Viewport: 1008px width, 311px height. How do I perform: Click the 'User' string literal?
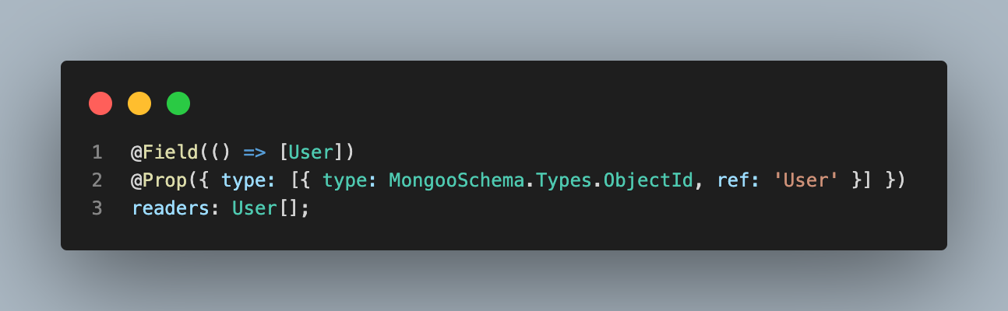[x=810, y=180]
